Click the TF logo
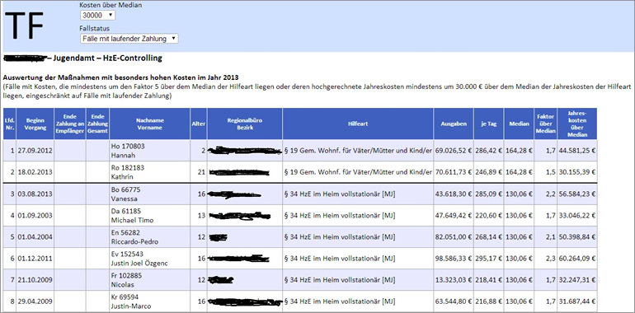 click(24, 26)
